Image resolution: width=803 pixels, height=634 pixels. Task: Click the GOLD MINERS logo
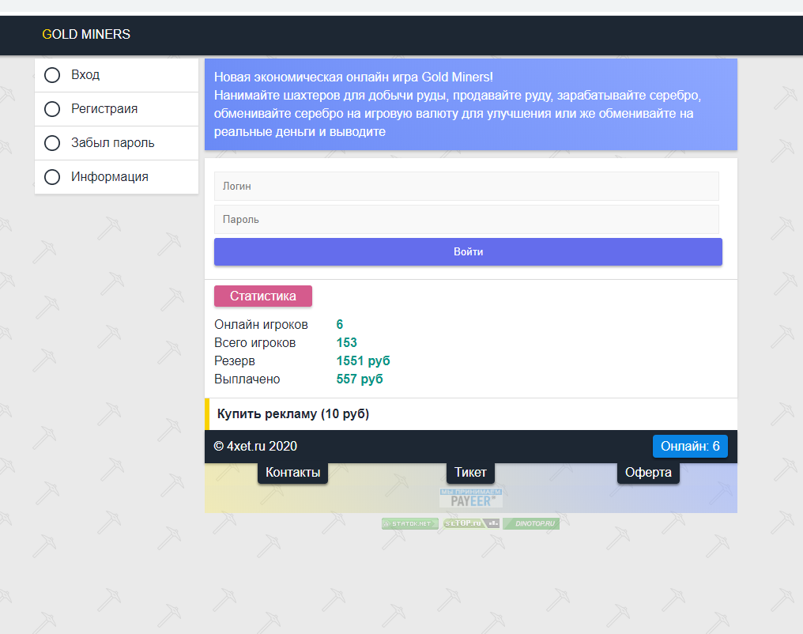86,35
